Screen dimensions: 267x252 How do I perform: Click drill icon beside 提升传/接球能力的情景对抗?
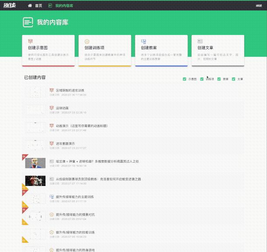click(x=52, y=214)
